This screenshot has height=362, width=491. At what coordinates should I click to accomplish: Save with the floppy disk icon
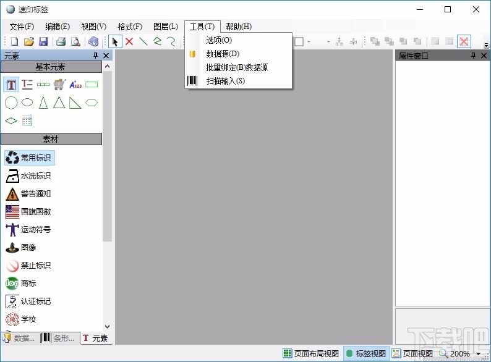tap(43, 41)
